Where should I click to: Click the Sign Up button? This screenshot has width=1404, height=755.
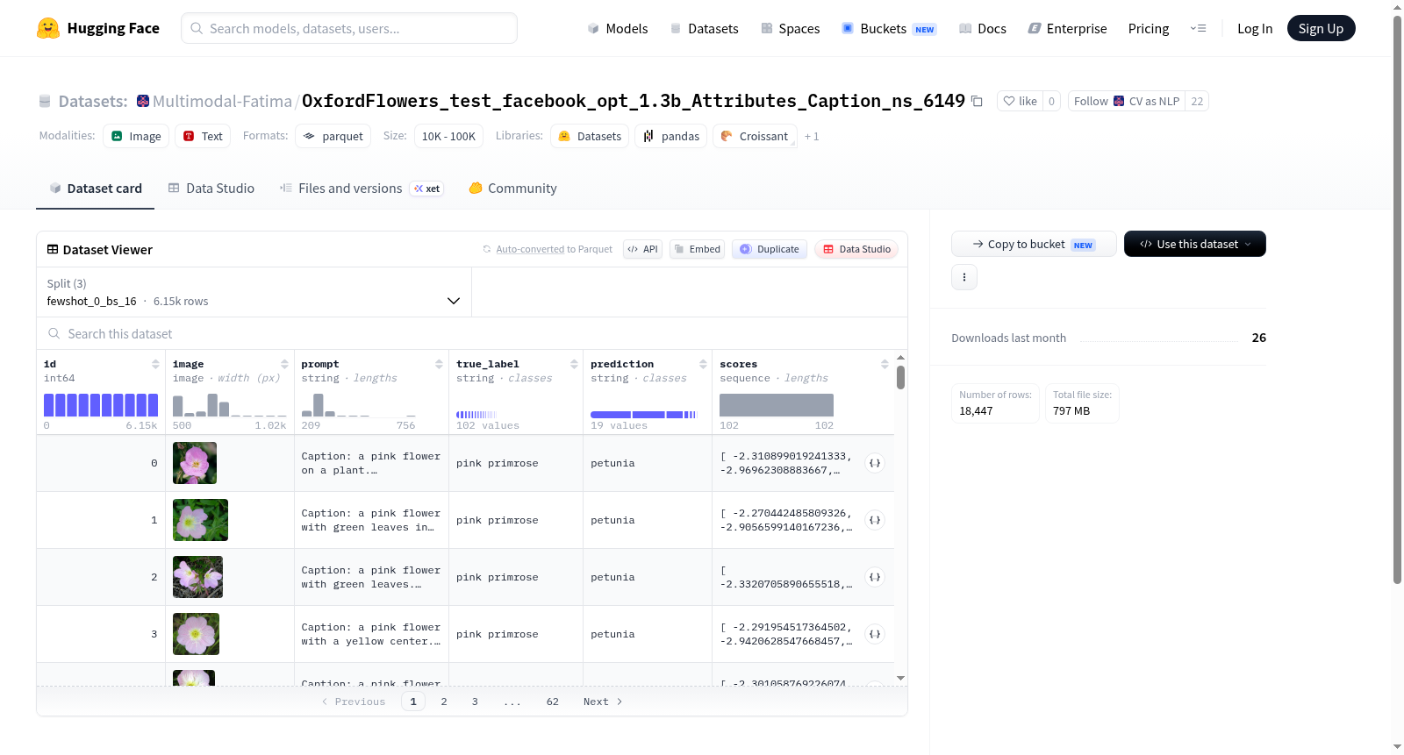1321,28
